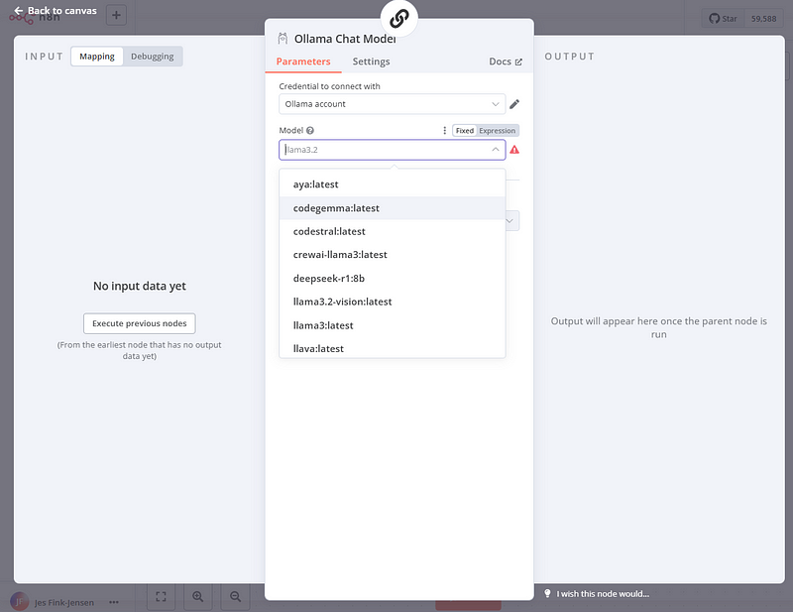Choose llava:latest from the model list
This screenshot has width=793, height=612.
(x=392, y=348)
